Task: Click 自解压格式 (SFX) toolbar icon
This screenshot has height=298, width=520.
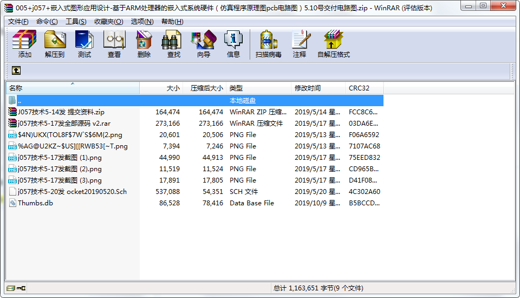Action: 334,43
